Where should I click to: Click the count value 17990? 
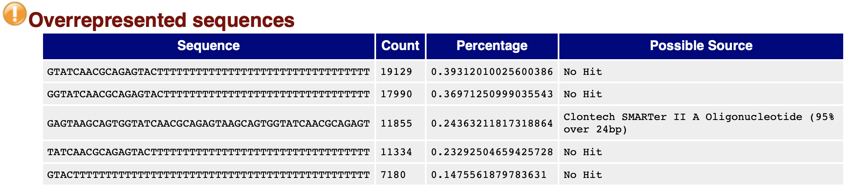tap(396, 94)
